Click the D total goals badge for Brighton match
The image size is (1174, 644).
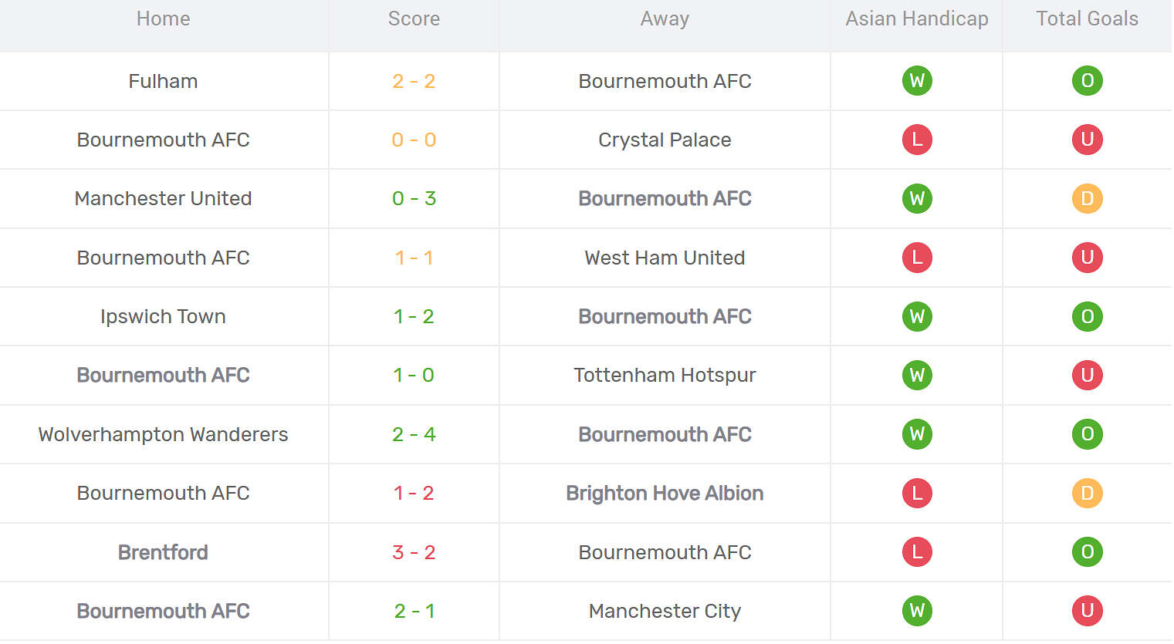[1087, 493]
